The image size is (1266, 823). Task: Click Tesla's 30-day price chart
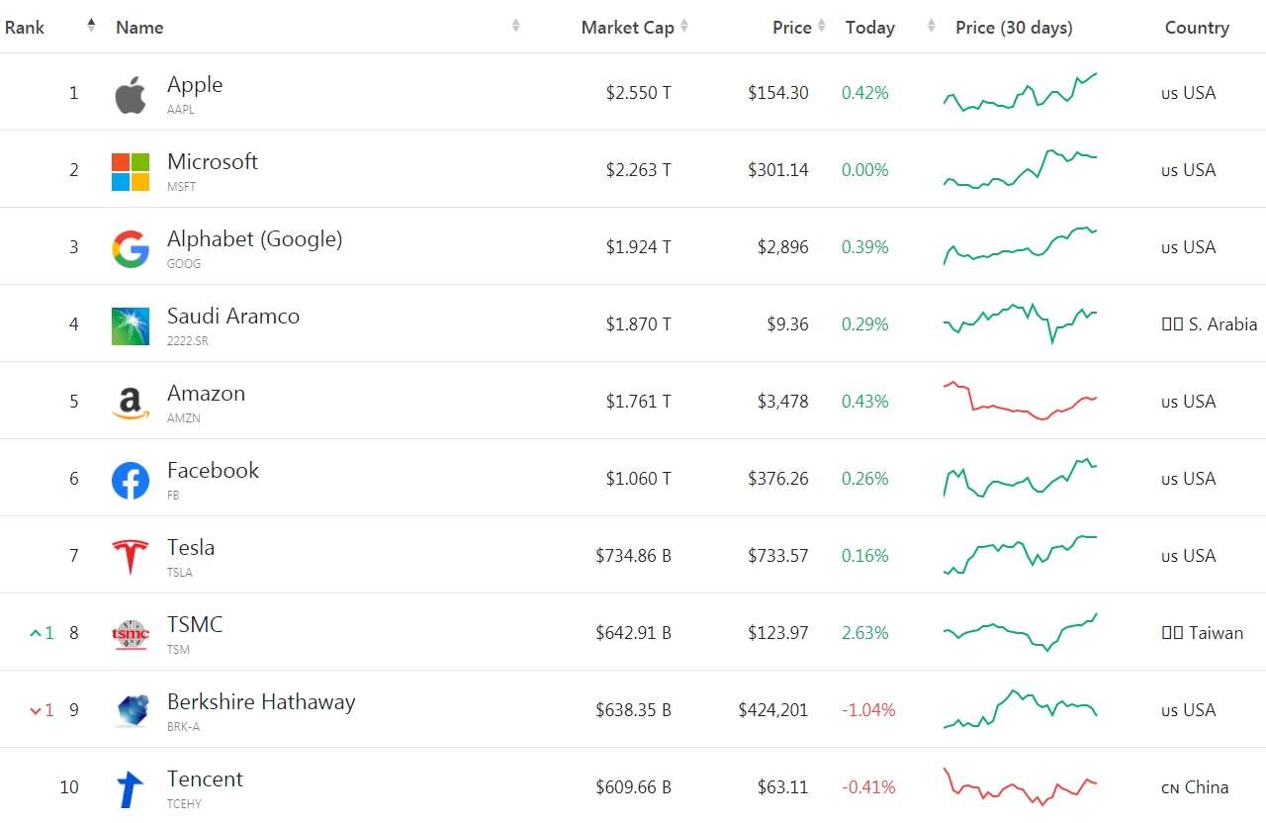[x=1021, y=555]
